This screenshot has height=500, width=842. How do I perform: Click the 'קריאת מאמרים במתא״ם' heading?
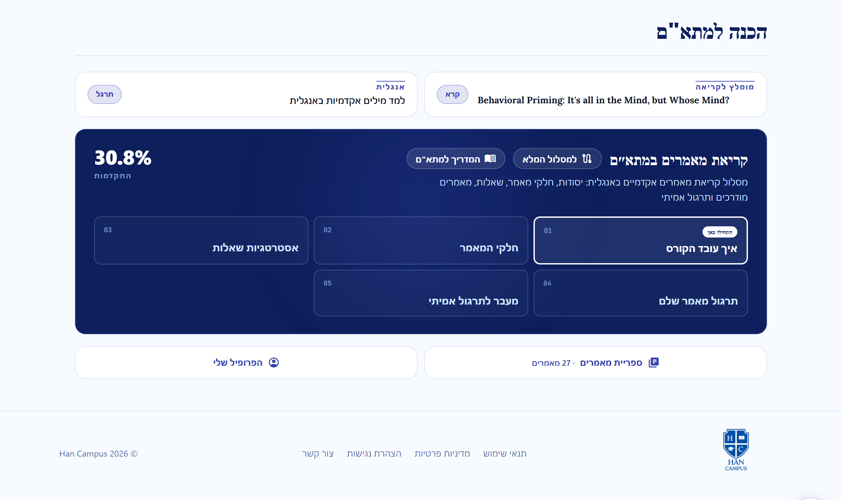point(679,160)
